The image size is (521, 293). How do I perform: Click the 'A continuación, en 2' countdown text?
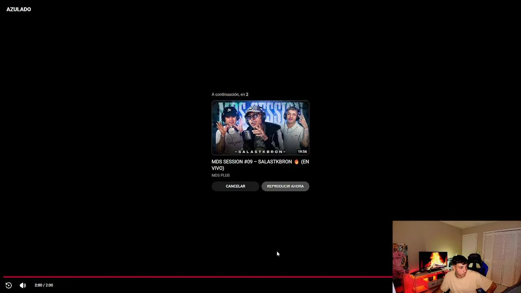[230, 94]
